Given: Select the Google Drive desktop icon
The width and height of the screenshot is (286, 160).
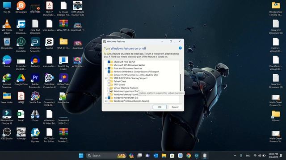Looking at the screenshot, I should [x=21, y=80].
